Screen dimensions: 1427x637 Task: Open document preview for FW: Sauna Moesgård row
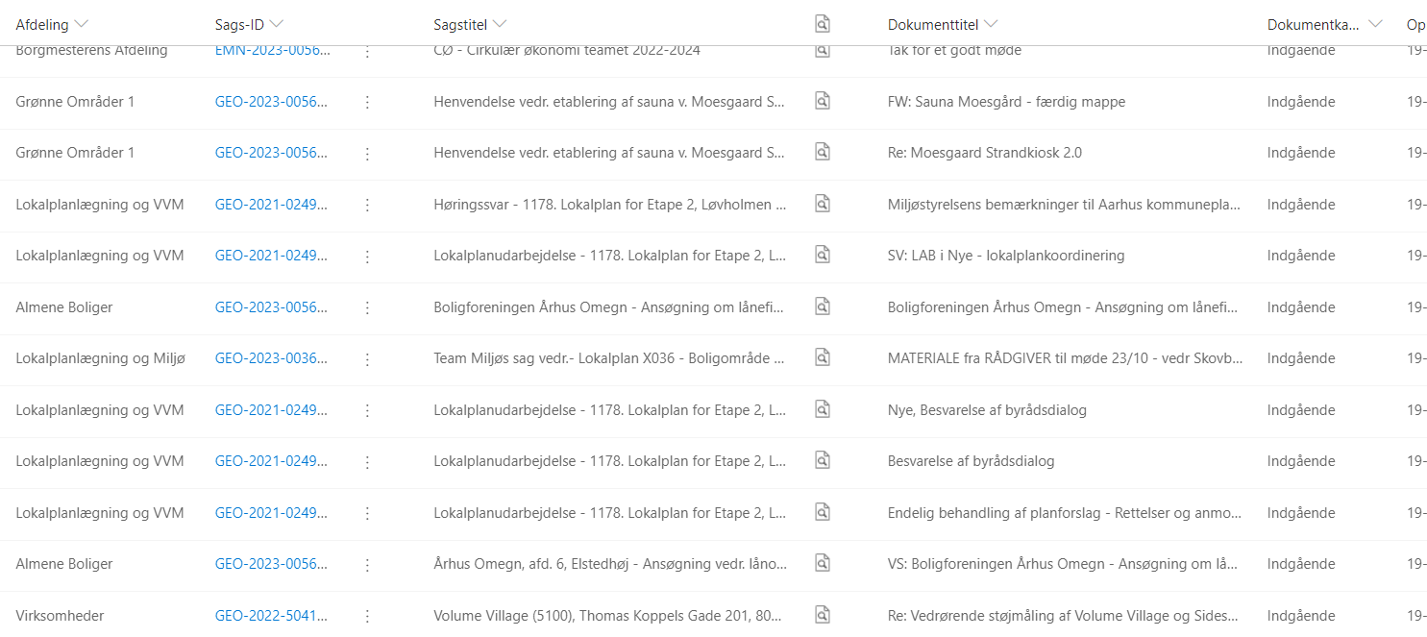click(823, 100)
